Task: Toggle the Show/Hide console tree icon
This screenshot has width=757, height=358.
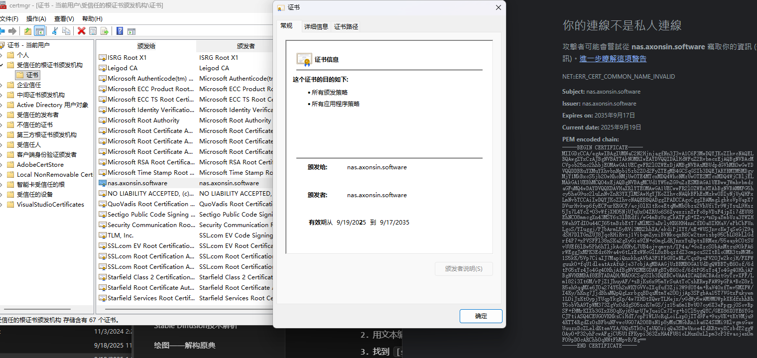Action: 39,31
